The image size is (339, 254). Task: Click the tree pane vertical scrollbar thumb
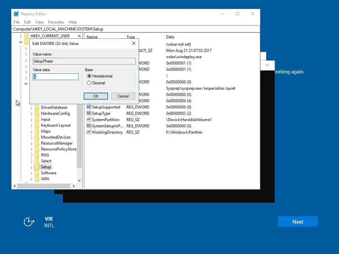(79, 136)
